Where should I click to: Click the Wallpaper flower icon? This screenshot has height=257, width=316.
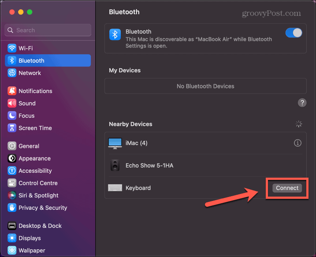coord(12,250)
